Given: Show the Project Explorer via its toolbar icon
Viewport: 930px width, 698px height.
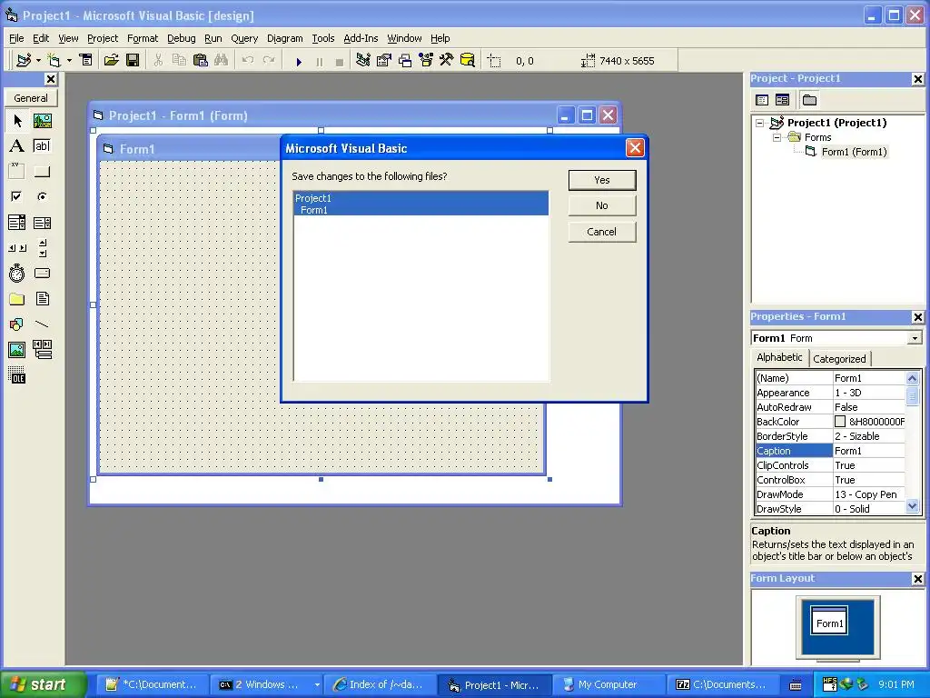Looking at the screenshot, I should click(x=363, y=61).
